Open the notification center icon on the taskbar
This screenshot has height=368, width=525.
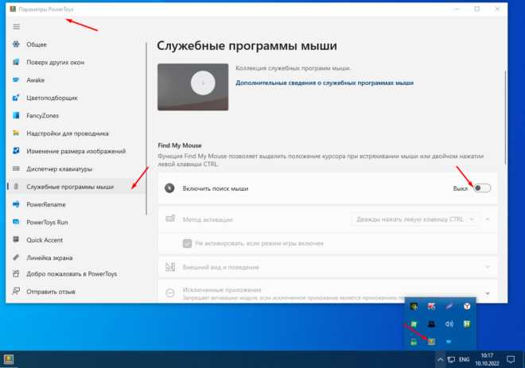(510, 359)
